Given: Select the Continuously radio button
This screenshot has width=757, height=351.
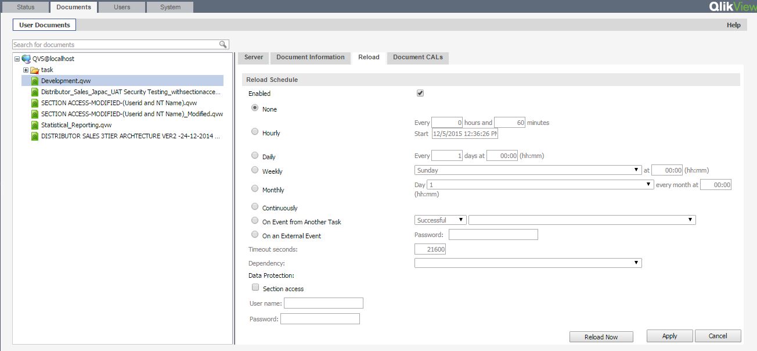Looking at the screenshot, I should tap(255, 207).
